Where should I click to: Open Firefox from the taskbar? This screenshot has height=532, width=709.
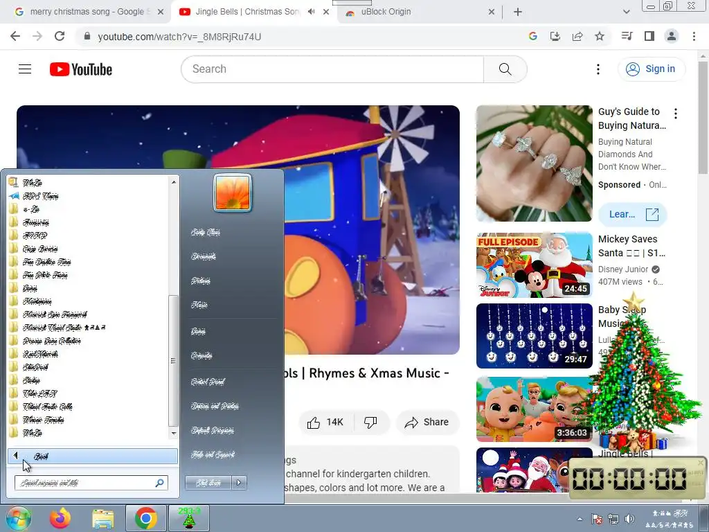click(x=60, y=518)
